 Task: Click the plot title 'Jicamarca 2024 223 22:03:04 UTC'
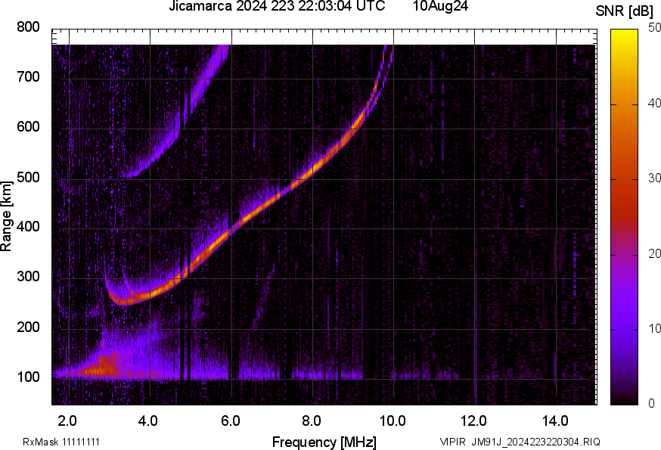click(x=277, y=6)
